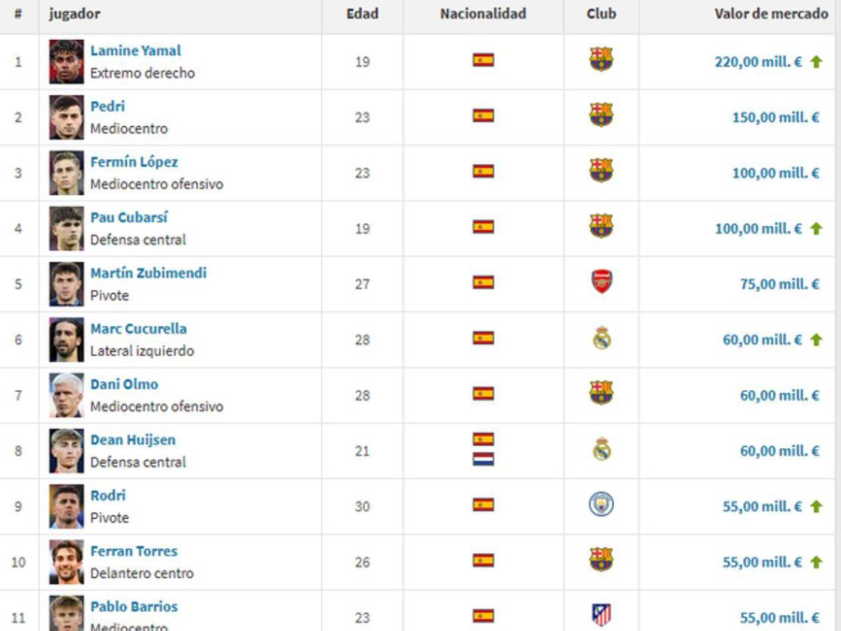Click the Barcelona crest next to Lamine Yamal
The height and width of the screenshot is (631, 841).
[x=601, y=60]
